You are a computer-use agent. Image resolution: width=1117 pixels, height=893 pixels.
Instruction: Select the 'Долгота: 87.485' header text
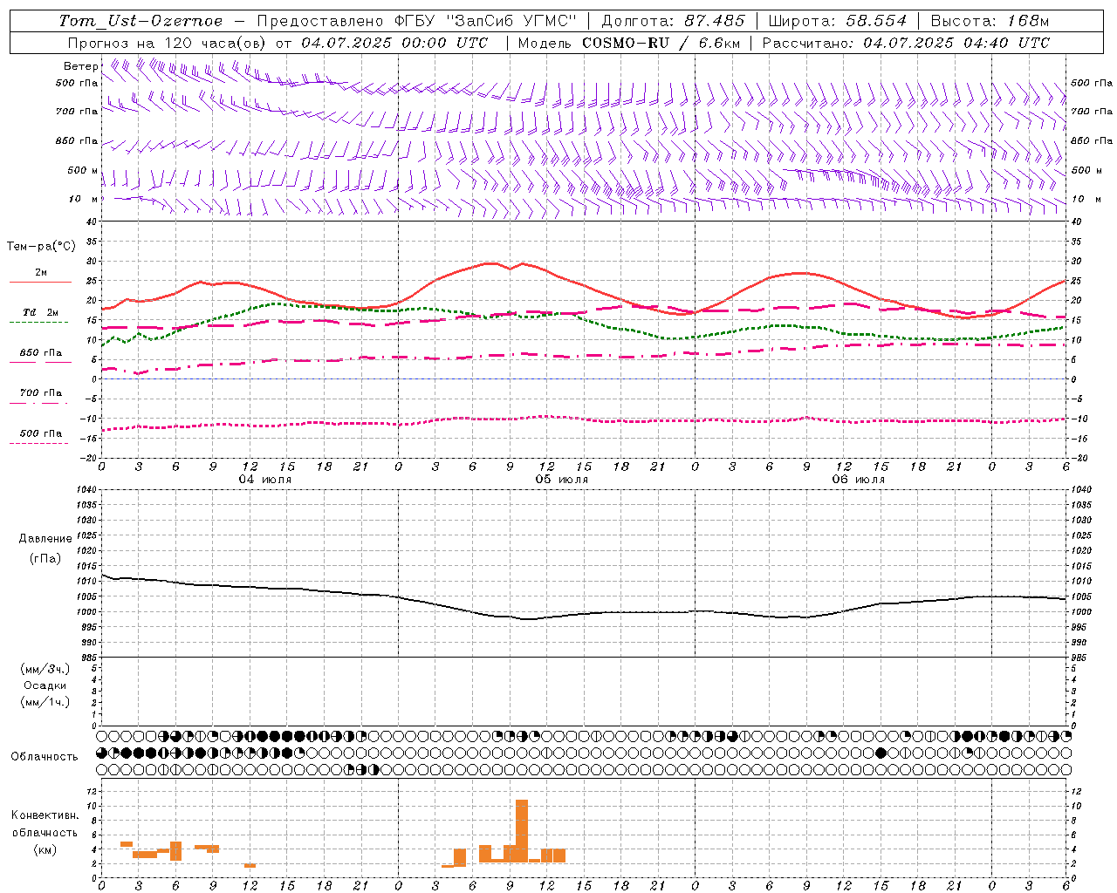(x=674, y=21)
